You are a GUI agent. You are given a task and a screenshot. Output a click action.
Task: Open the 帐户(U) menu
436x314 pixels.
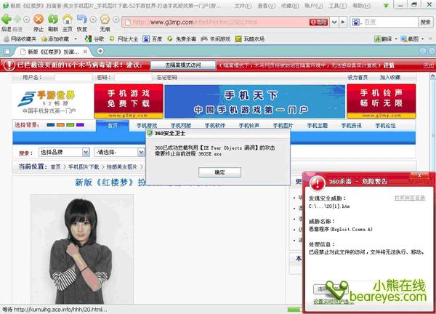point(314,6)
